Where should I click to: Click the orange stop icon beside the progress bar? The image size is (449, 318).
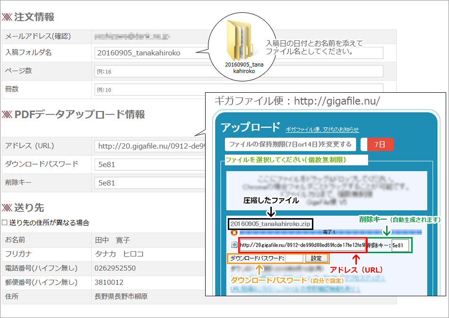tap(234, 232)
